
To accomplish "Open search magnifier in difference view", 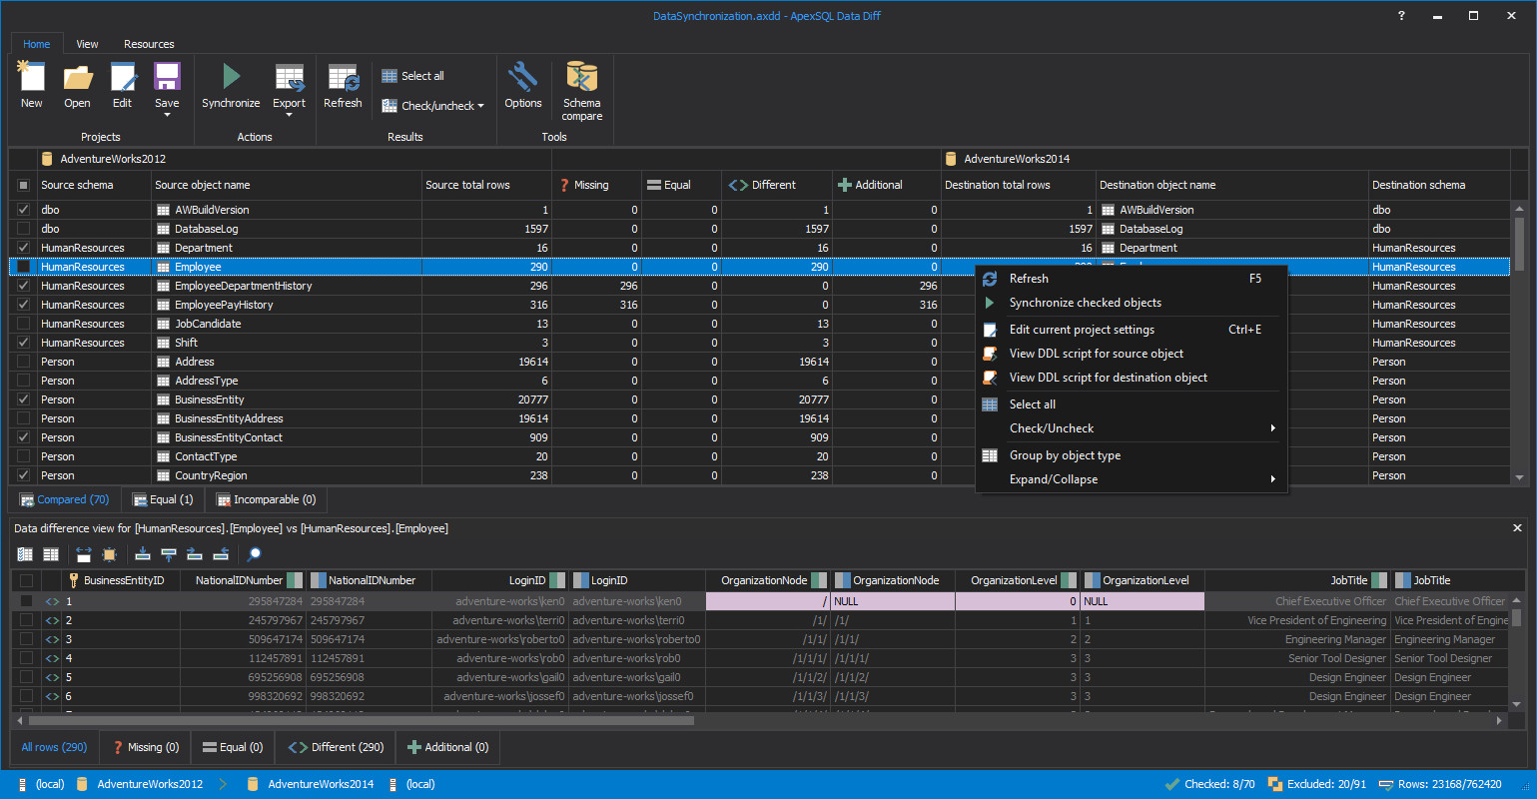I will 255,554.
